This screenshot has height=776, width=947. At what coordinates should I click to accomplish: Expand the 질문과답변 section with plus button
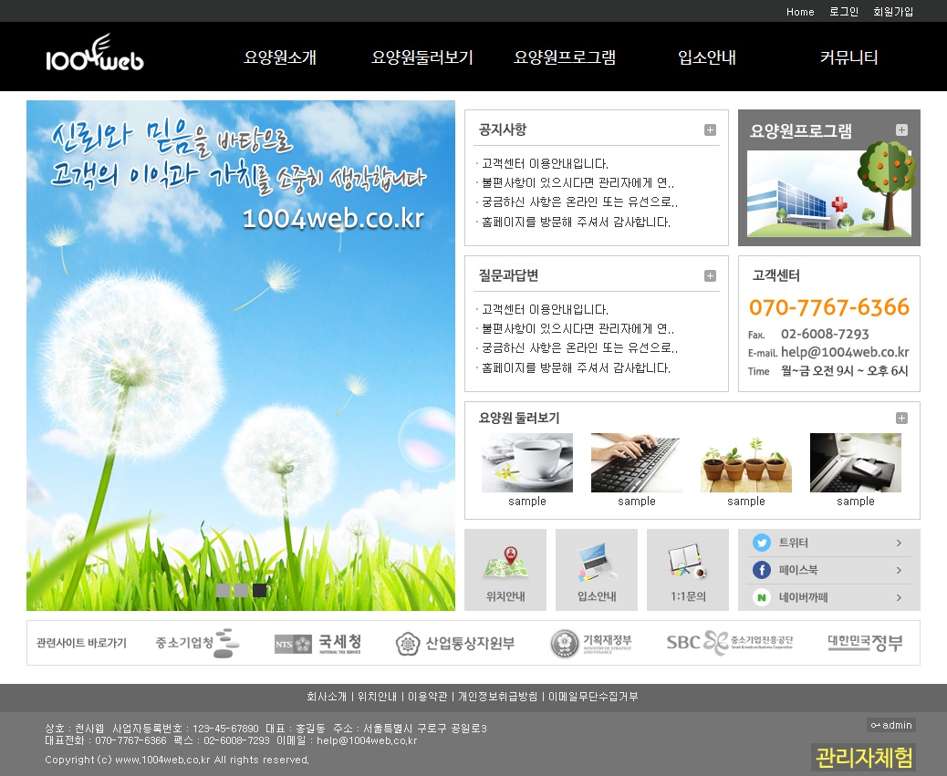pos(710,275)
